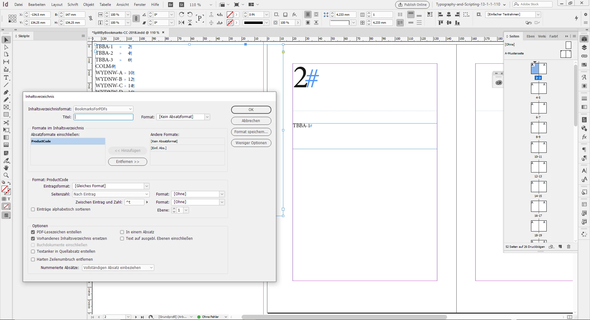
Task: Switch to the Ebenen panel tab
Action: click(530, 36)
